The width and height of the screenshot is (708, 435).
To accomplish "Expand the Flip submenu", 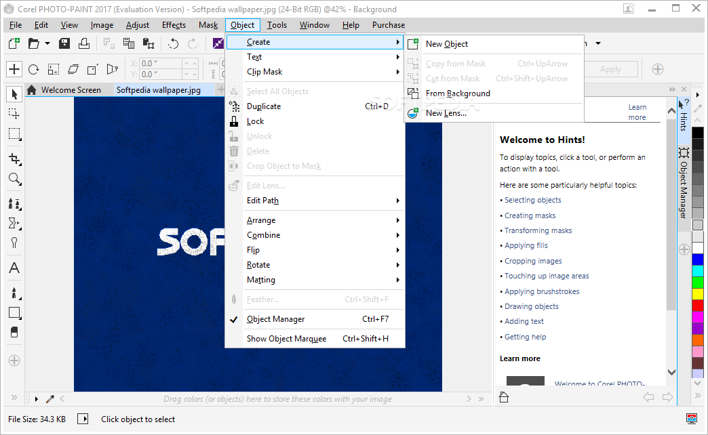I will point(315,249).
